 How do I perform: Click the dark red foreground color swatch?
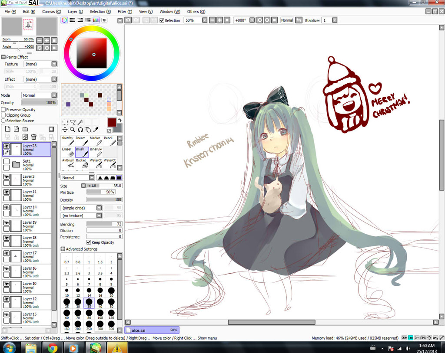pyautogui.click(x=112, y=122)
